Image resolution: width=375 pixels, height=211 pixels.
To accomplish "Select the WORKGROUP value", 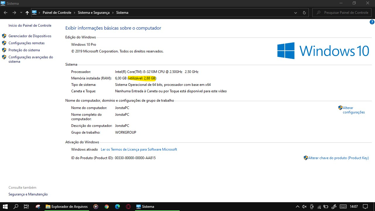I will 126,132.
